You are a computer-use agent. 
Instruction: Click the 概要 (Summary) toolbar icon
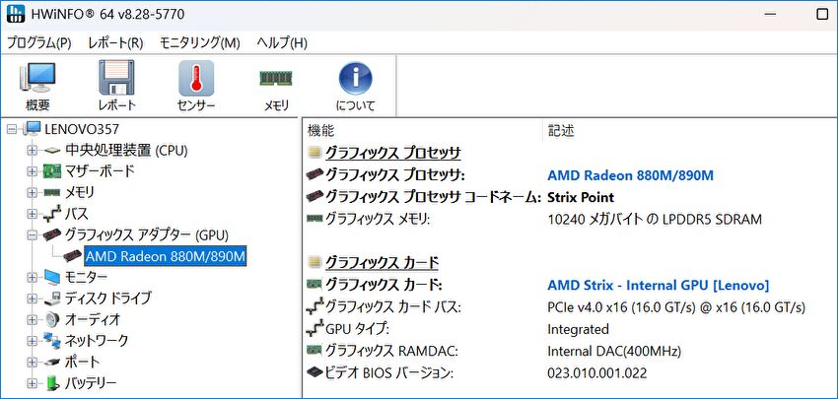(x=37, y=79)
